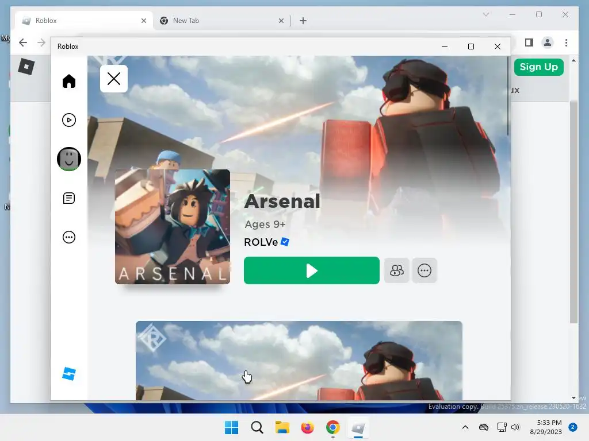The height and width of the screenshot is (441, 589).
Task: Open the clock showing 5:33 PM
Action: pyautogui.click(x=546, y=427)
